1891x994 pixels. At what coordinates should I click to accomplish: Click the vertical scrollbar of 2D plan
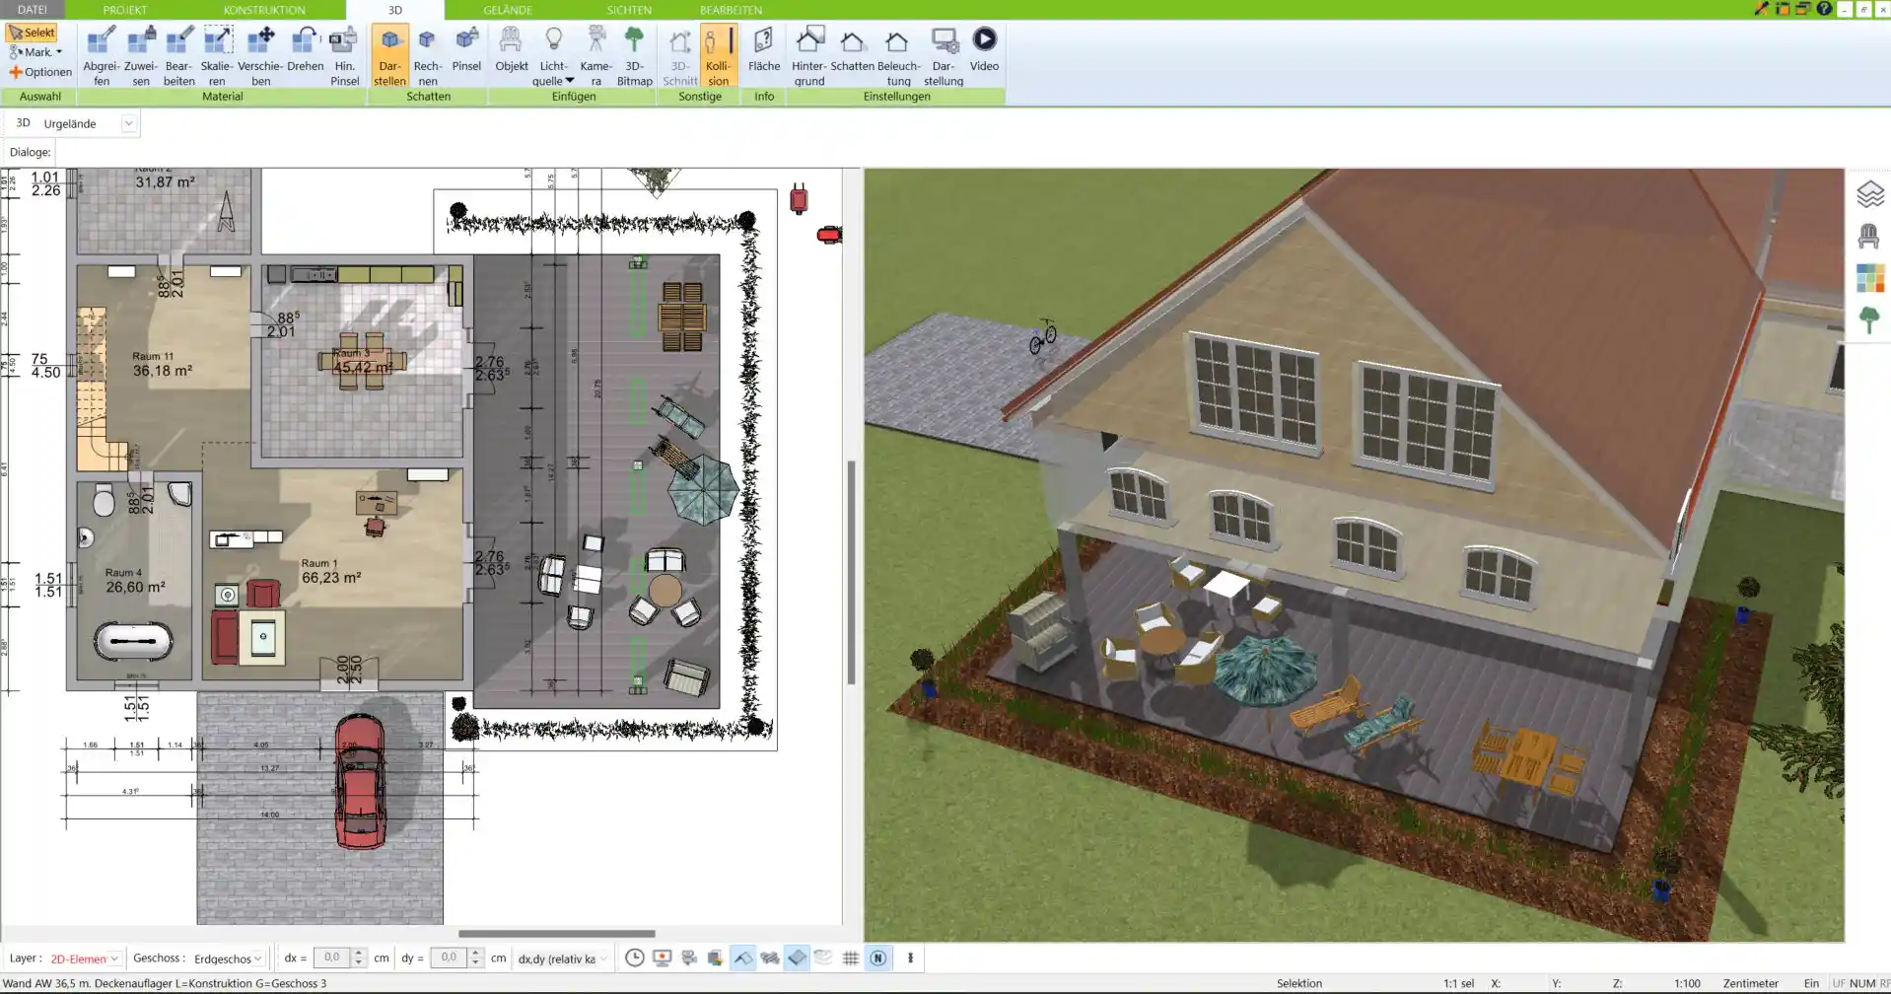tap(852, 572)
